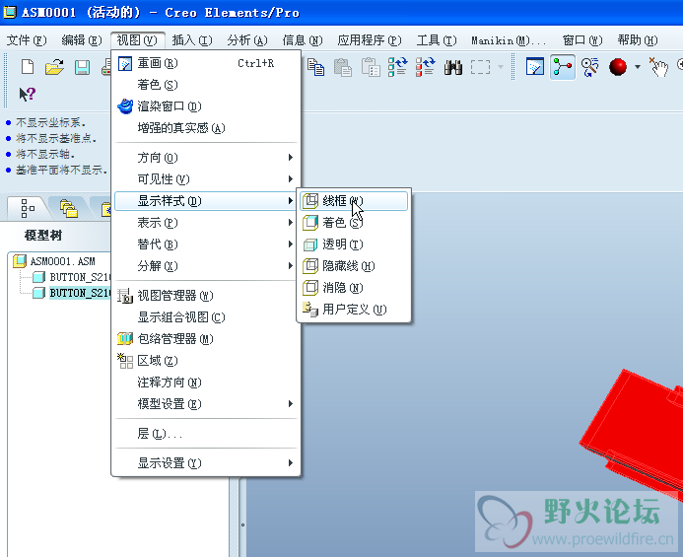Choose 重画(R) repaint menu entry
The height and width of the screenshot is (557, 683).
click(x=206, y=63)
